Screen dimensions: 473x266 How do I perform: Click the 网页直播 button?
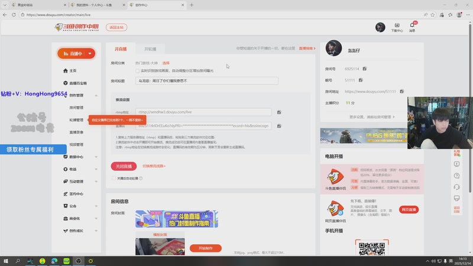click(409, 209)
